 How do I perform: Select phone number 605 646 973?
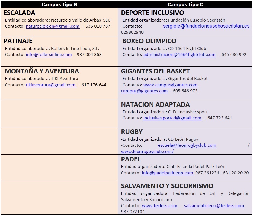185,91
